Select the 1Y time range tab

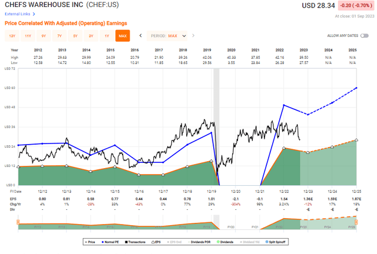pos(107,36)
